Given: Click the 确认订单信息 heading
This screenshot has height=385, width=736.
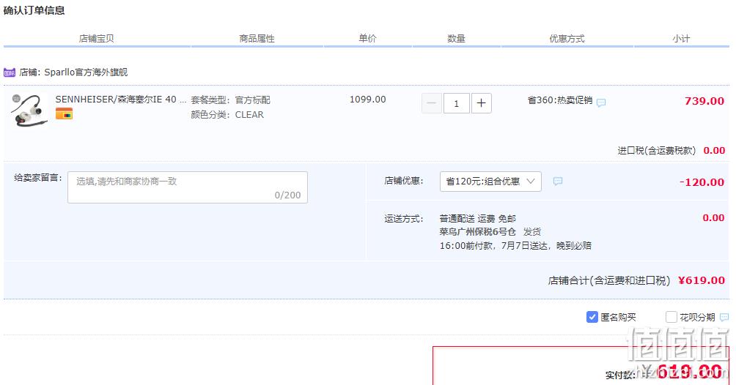Looking at the screenshot, I should (34, 10).
